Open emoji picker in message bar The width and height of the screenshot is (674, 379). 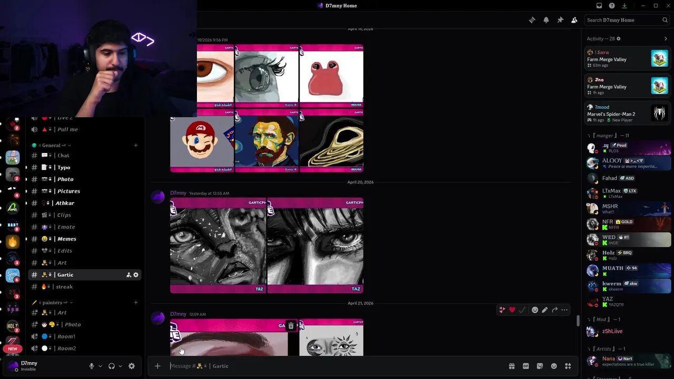coord(554,366)
